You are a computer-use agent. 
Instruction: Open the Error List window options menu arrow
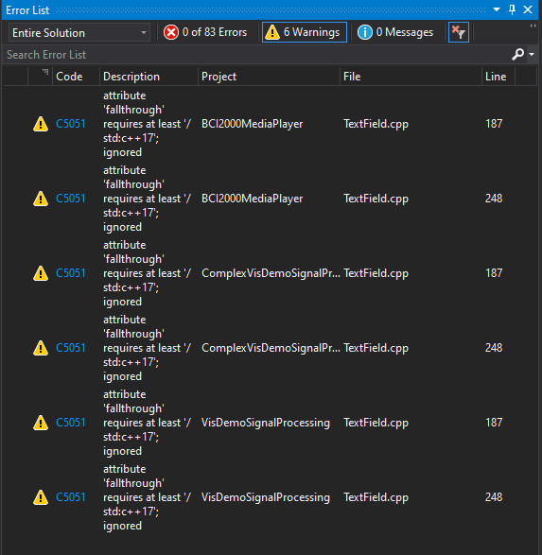(x=497, y=9)
